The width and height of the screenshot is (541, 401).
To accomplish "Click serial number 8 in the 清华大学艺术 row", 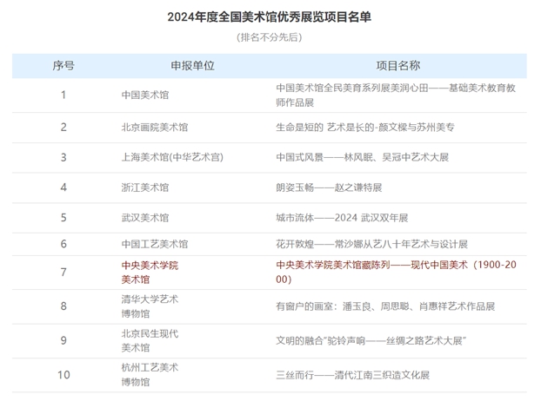I will pos(63,306).
